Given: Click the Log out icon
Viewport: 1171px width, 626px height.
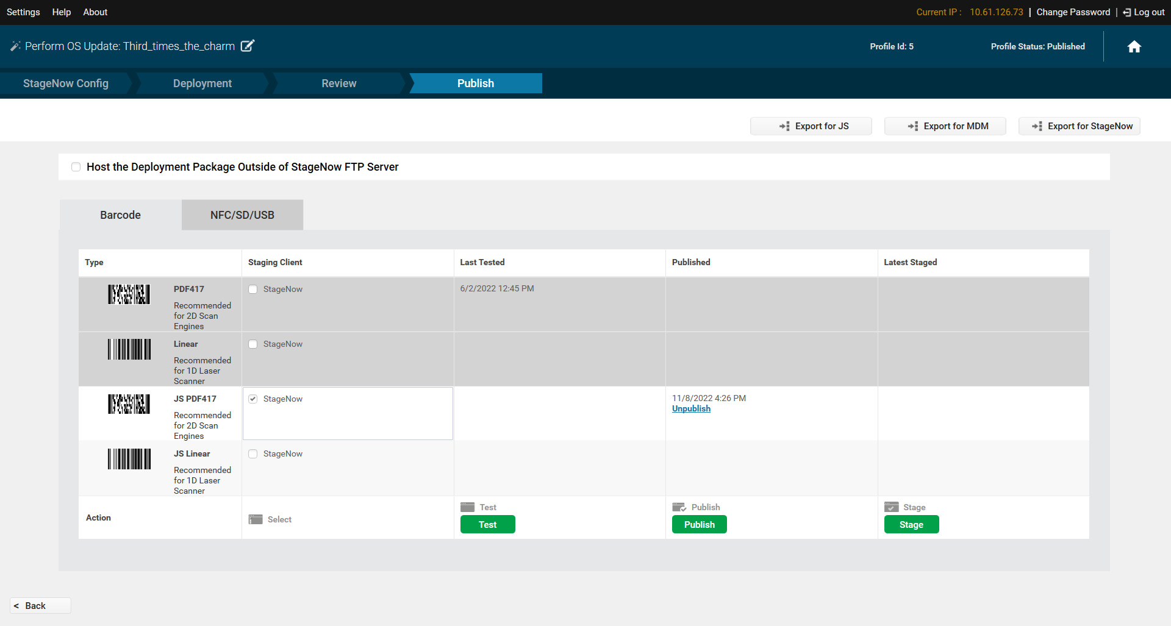Looking at the screenshot, I should 1126,12.
